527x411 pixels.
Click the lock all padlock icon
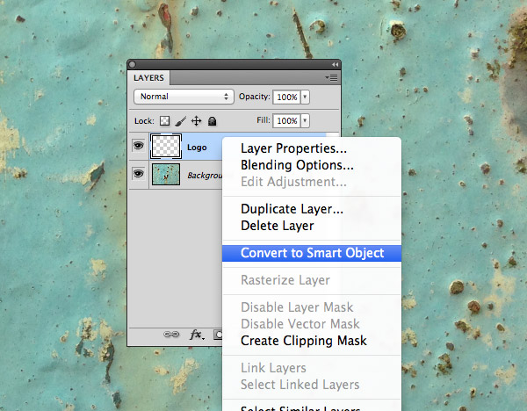pyautogui.click(x=212, y=121)
